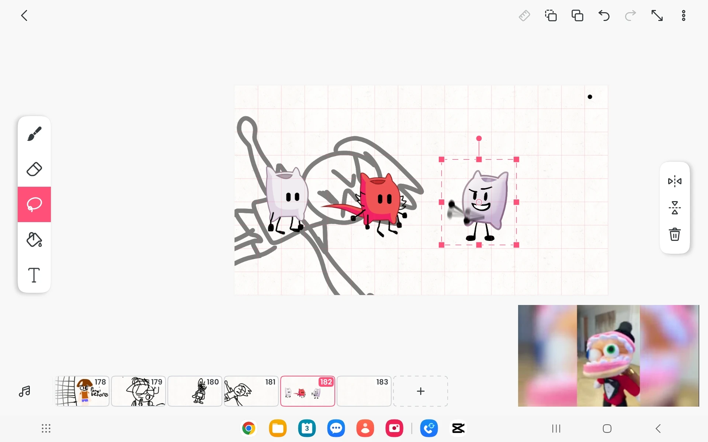Select the Paint Bucket fill tool
The width and height of the screenshot is (708, 442).
point(34,240)
